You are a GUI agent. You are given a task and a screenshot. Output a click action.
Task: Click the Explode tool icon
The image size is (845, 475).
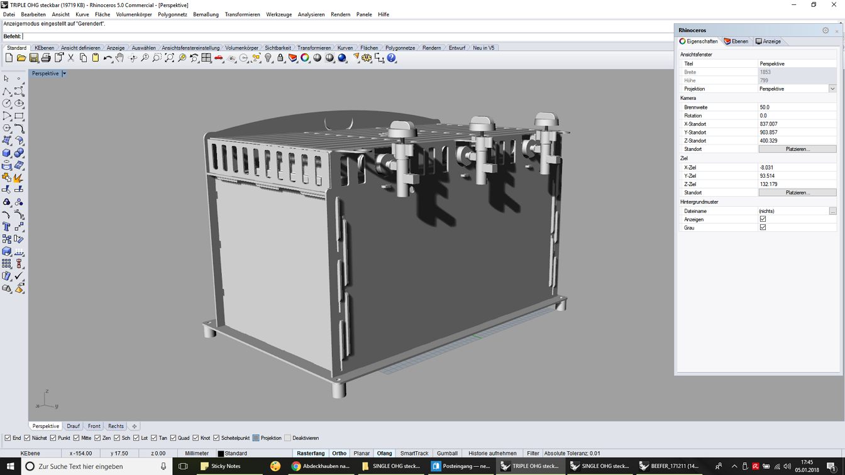pos(18,178)
